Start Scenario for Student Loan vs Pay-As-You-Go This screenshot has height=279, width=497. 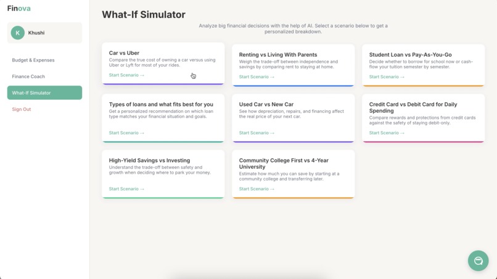point(387,76)
